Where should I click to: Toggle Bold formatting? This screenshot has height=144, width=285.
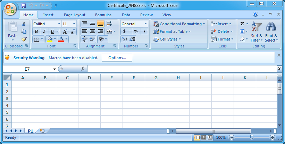point(36,31)
